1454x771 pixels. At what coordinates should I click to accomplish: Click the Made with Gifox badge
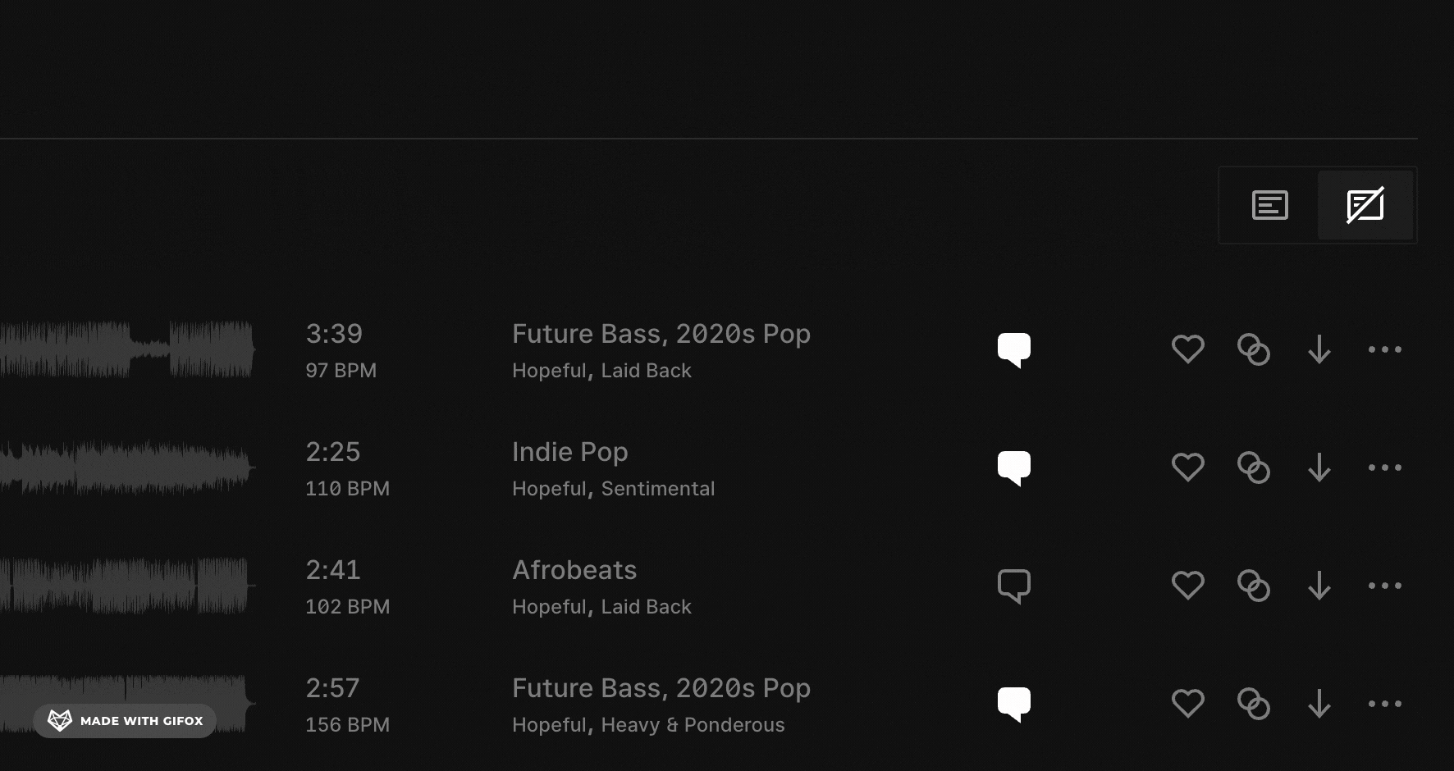(125, 721)
